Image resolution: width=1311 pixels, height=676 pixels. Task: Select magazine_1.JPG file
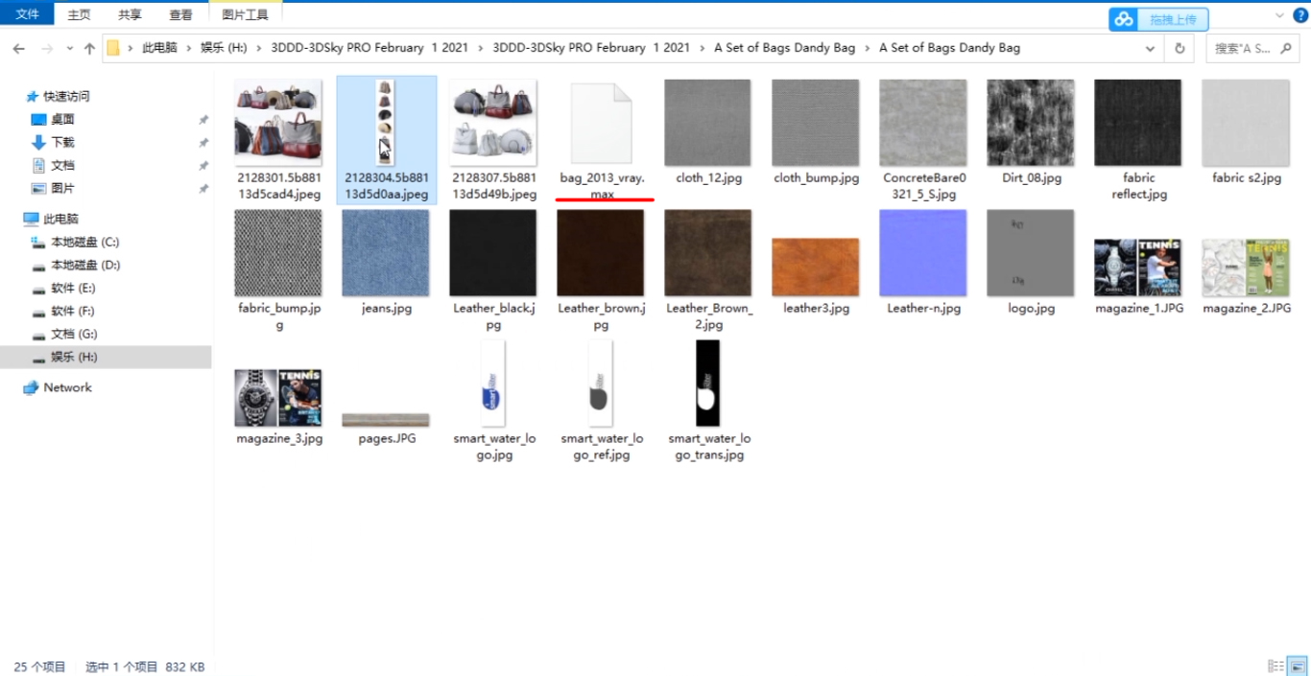pos(1138,268)
